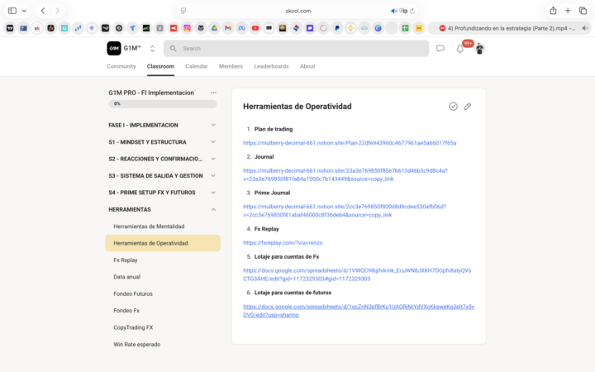Collapse the HERRAMIENTAS section

[163, 209]
